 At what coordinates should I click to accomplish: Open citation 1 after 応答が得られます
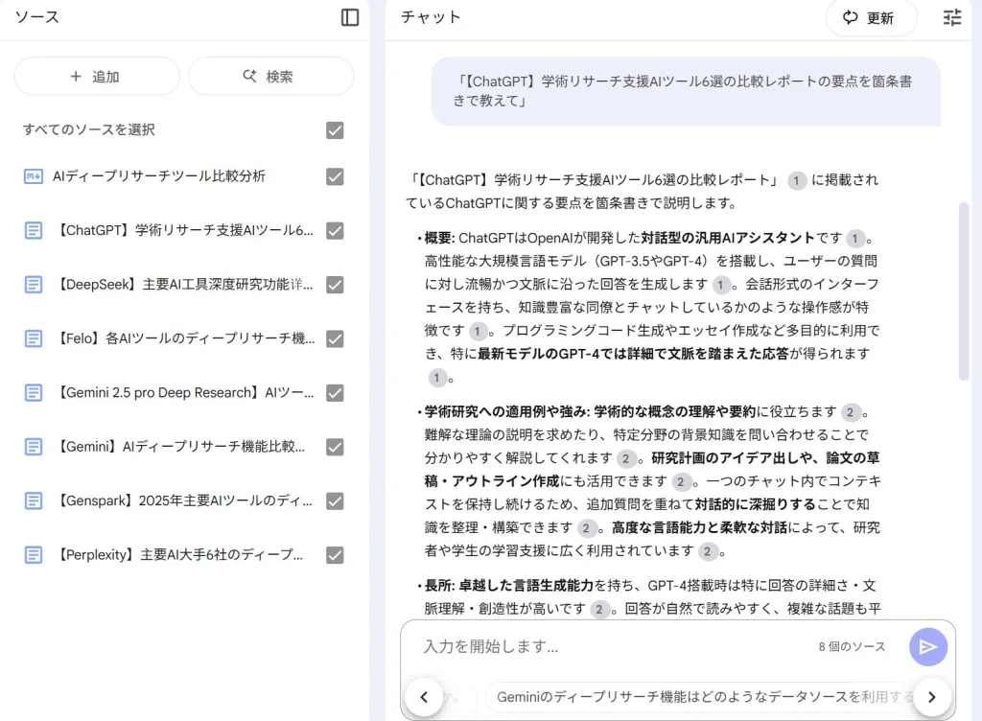pos(437,378)
